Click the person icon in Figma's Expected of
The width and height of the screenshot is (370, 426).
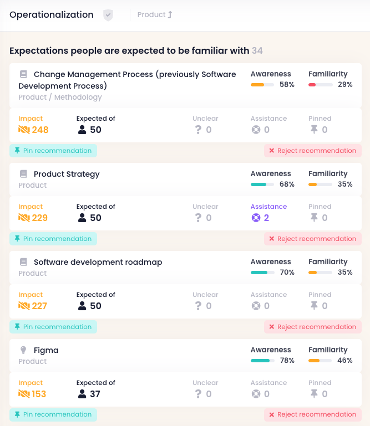tap(82, 394)
